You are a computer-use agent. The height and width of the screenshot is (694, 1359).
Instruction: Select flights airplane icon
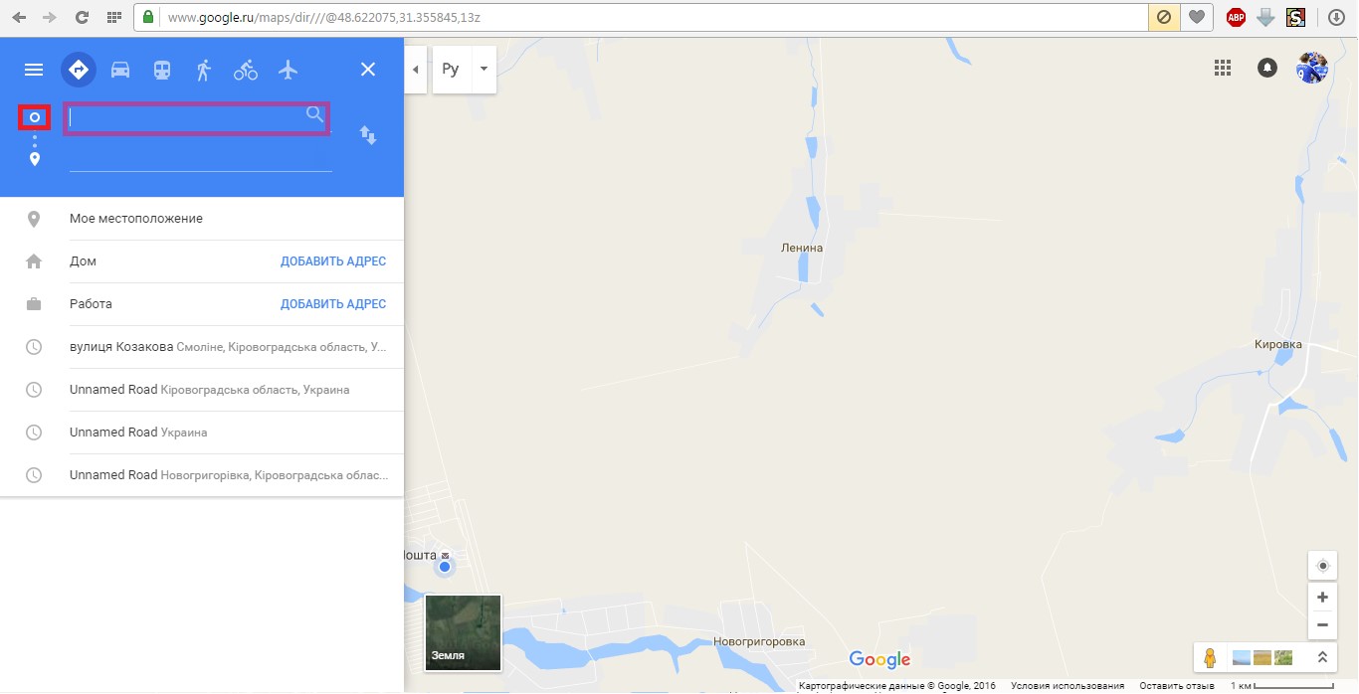[289, 70]
